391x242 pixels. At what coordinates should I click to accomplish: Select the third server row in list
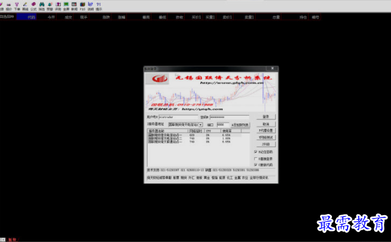click(x=194, y=141)
